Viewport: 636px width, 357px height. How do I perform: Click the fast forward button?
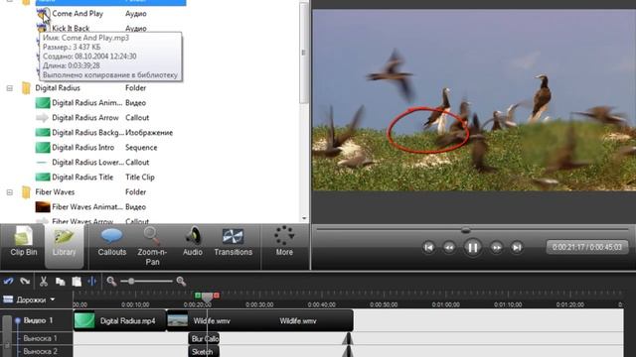point(496,247)
